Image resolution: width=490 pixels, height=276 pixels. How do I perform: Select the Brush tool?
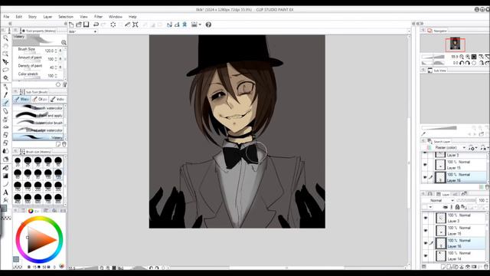(x=5, y=103)
